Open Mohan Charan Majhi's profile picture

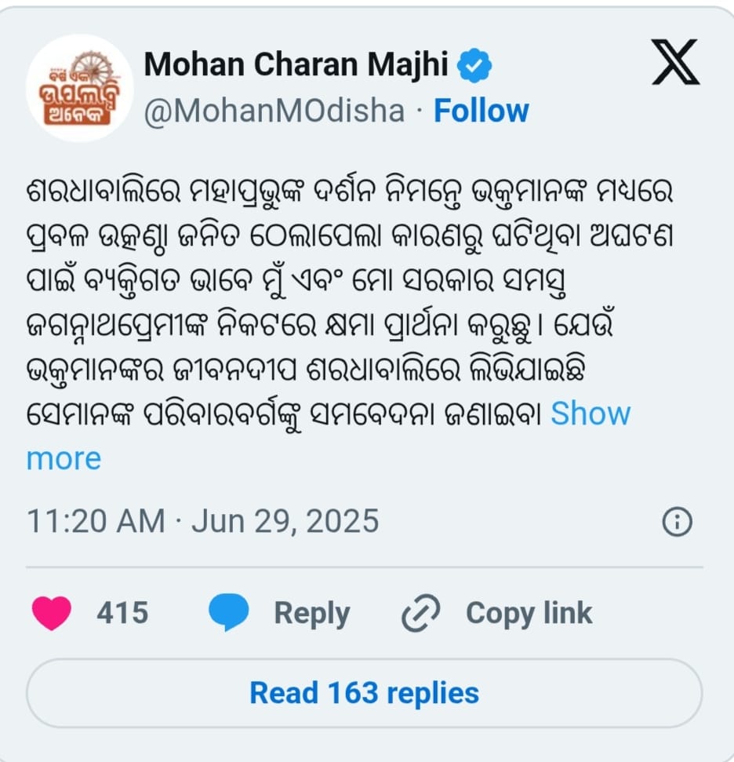click(x=80, y=88)
